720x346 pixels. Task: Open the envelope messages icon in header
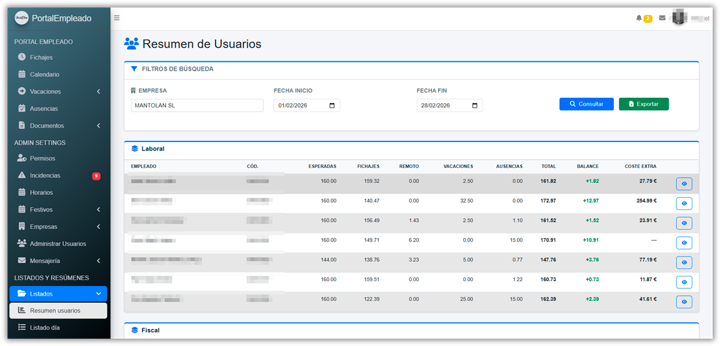[x=662, y=18]
